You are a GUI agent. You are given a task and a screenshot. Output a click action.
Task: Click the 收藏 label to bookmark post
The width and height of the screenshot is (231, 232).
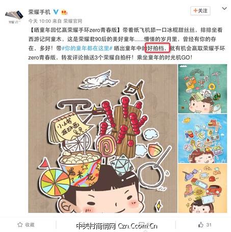coord(30,225)
